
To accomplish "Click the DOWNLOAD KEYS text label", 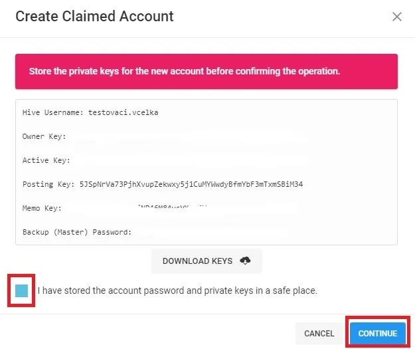I will pos(197,261).
